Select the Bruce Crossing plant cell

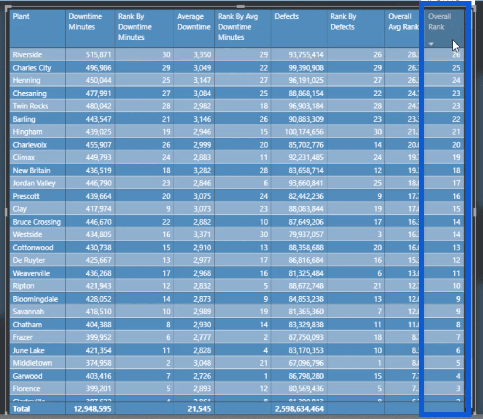click(37, 222)
